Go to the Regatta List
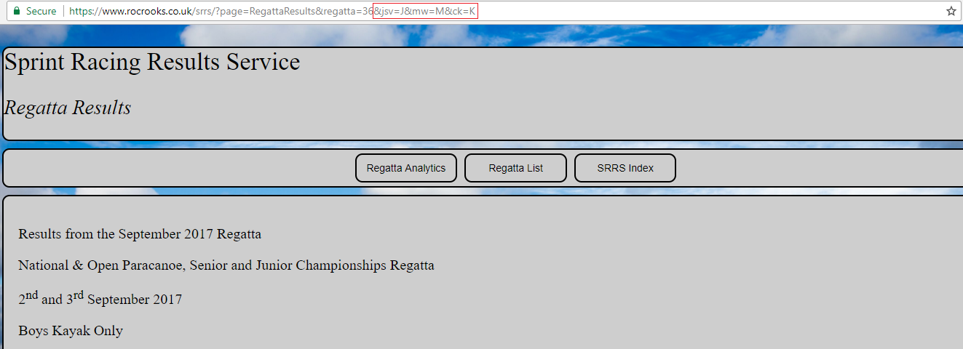 tap(515, 168)
